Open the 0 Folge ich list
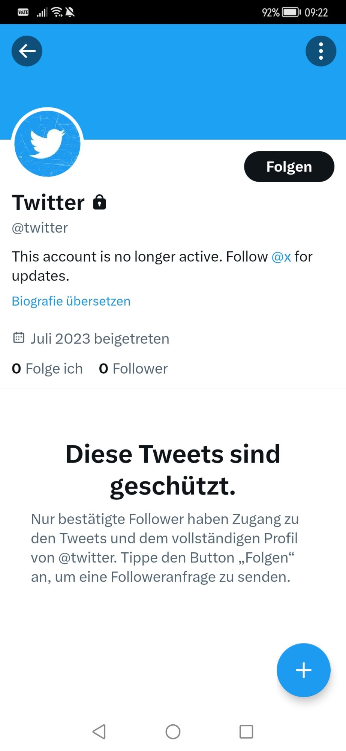346x751 pixels. [47, 369]
